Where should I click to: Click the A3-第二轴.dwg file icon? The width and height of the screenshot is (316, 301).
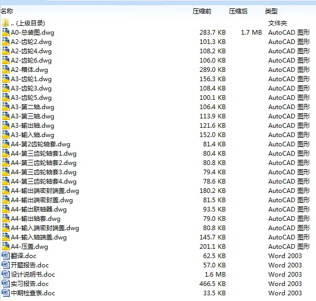tap(6, 107)
